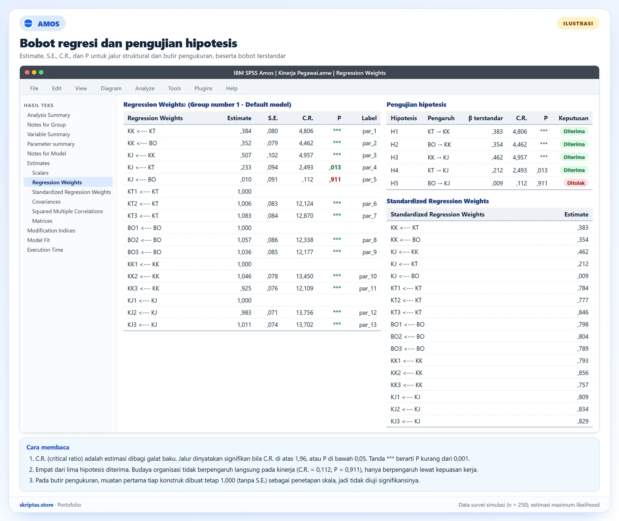Viewport: 619px width, 521px height.
Task: Select Matrices in the sidebar
Action: (x=42, y=221)
